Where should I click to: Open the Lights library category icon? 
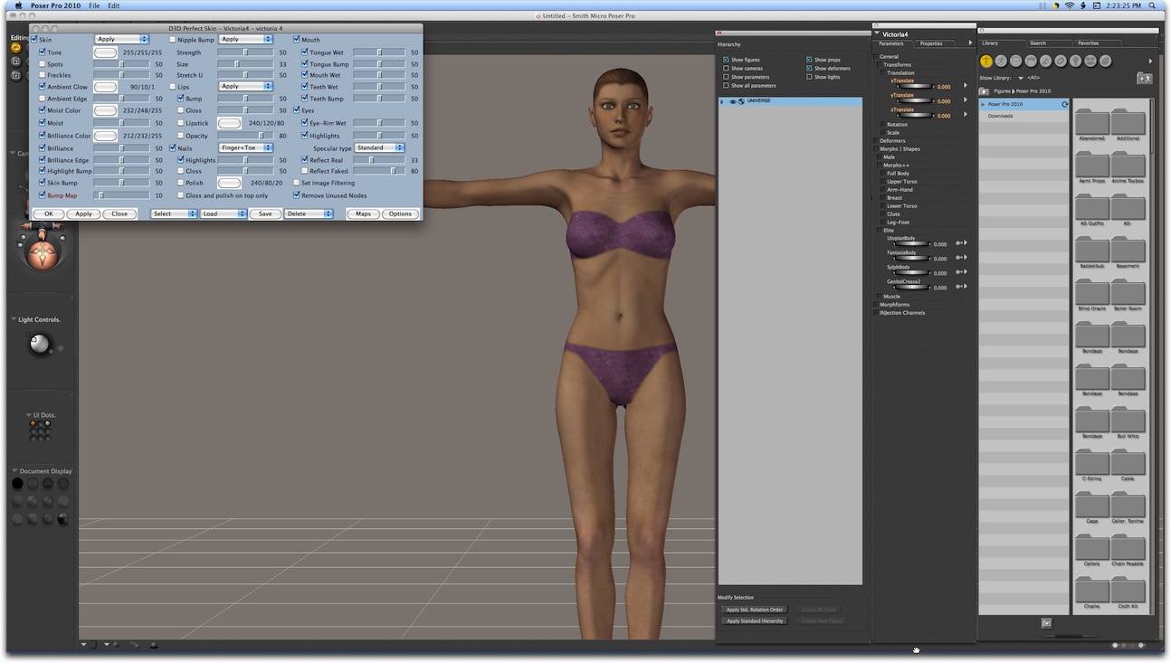click(x=1075, y=61)
